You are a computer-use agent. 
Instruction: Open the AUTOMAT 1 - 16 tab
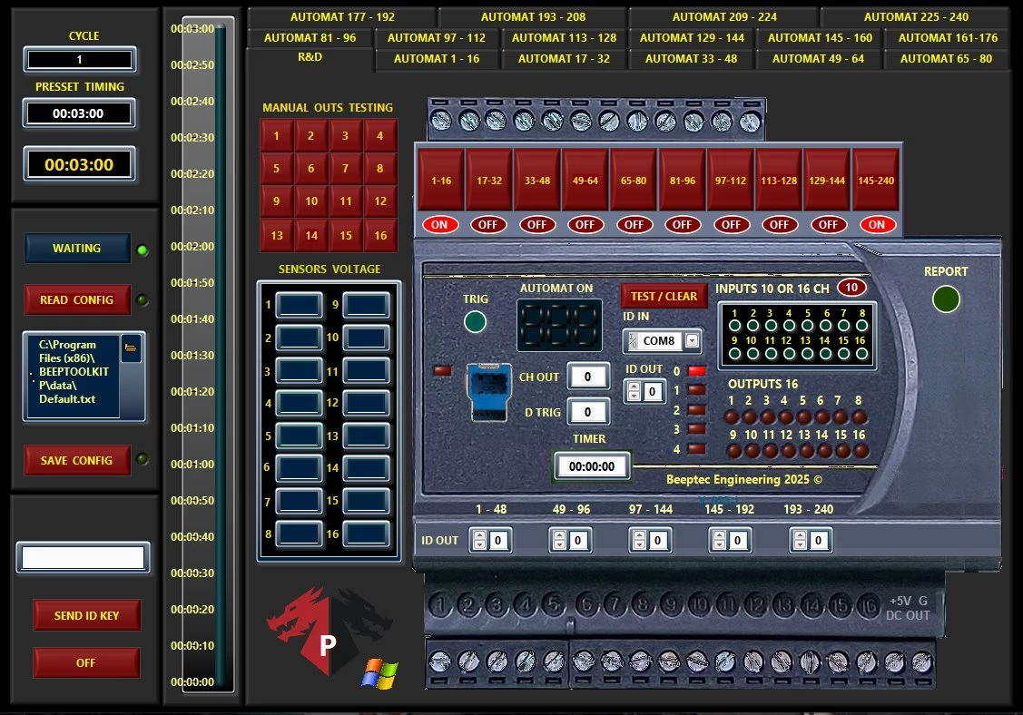coord(437,59)
